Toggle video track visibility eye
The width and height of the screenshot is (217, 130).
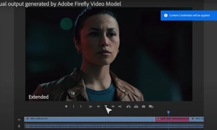coord(19,120)
